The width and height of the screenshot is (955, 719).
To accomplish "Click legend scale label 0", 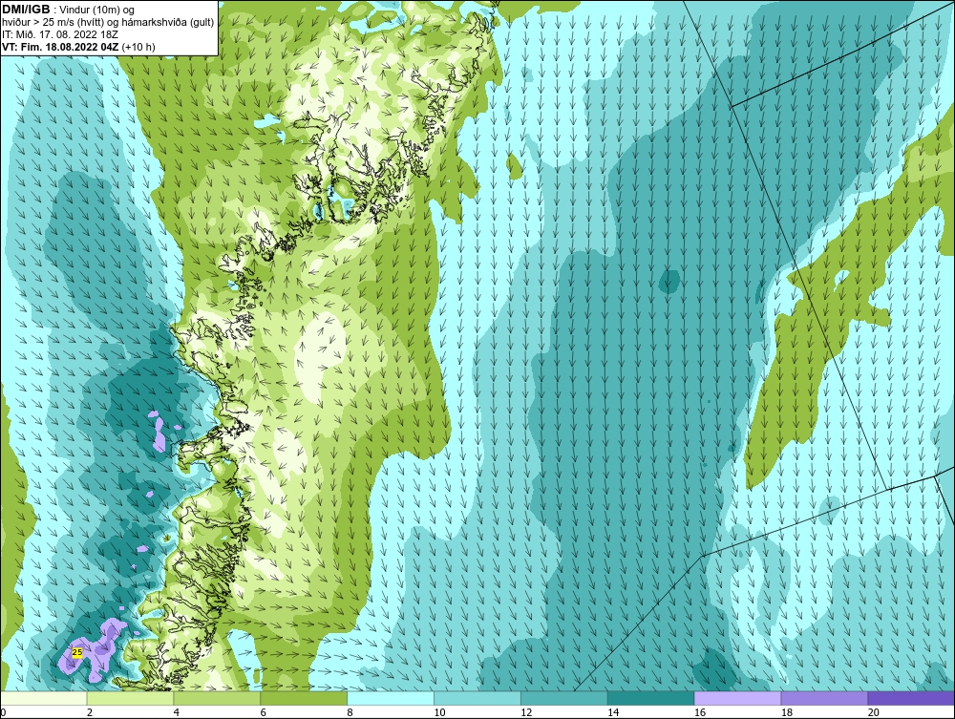I will coord(3,712).
